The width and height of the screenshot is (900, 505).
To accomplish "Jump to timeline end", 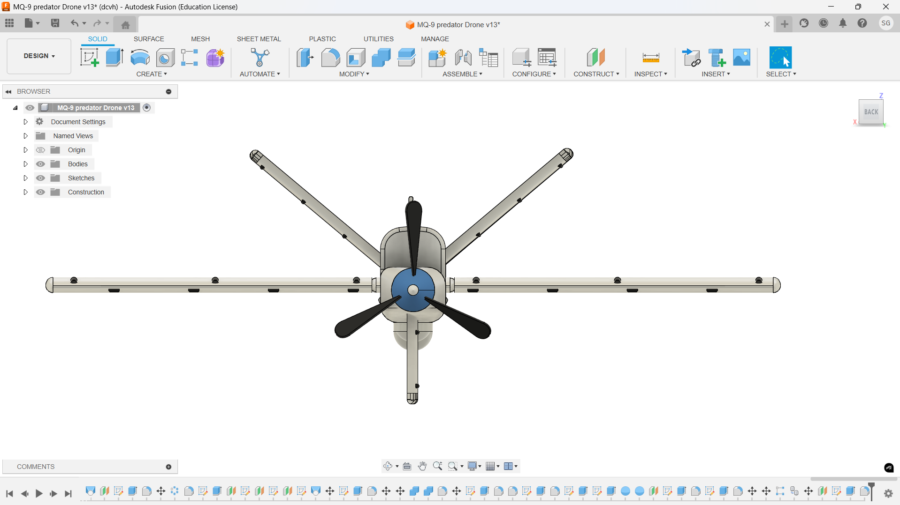I will 68,493.
